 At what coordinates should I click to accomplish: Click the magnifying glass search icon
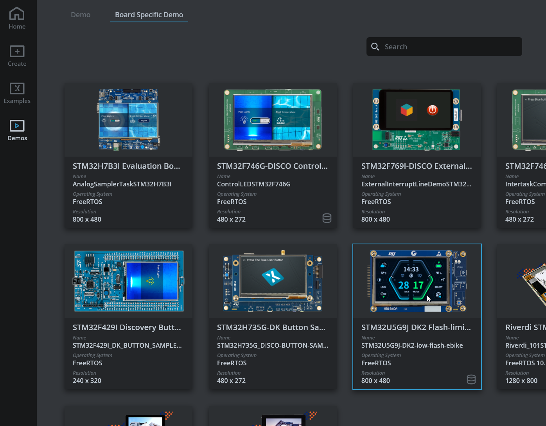375,46
